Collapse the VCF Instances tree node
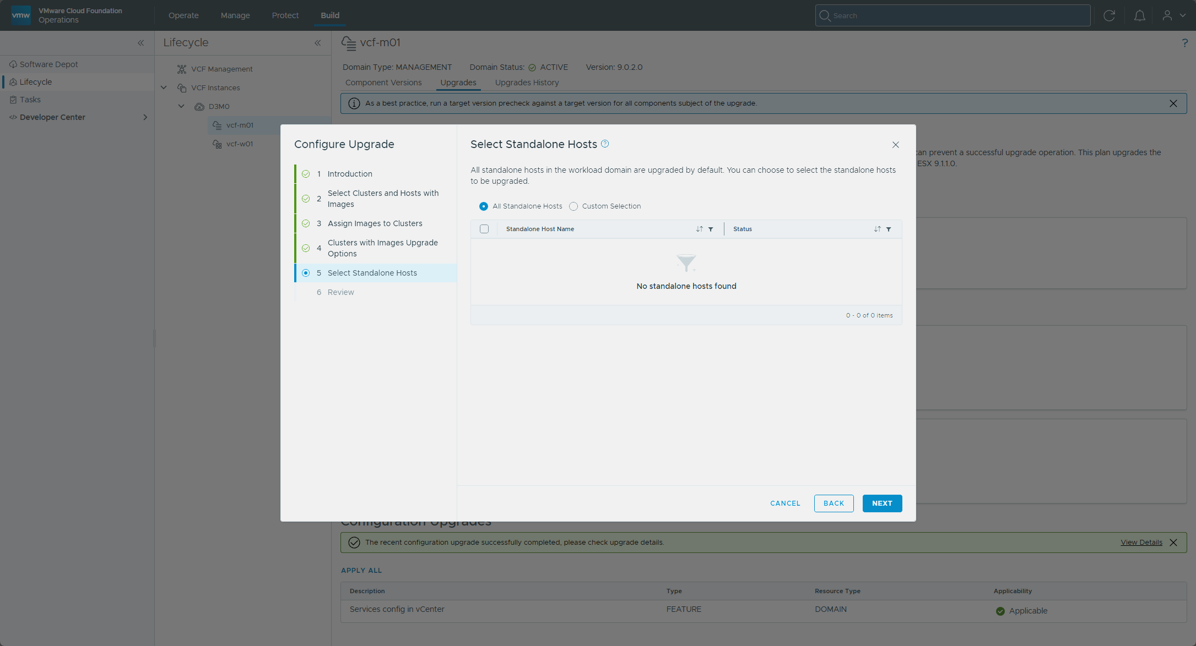Viewport: 1196px width, 646px height. [x=164, y=87]
